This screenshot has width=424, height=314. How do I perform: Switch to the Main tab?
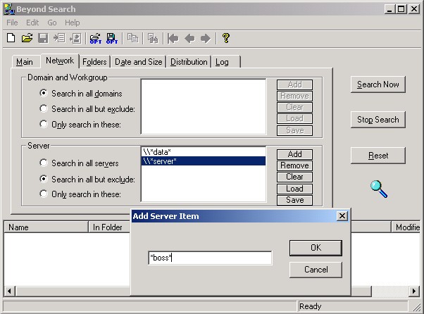pyautogui.click(x=25, y=62)
